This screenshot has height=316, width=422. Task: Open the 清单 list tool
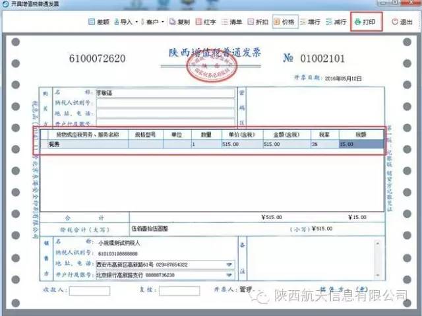231,22
